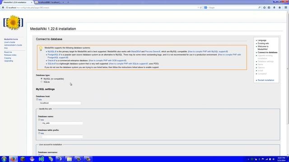Image resolution: width=289 pixels, height=162 pixels.
Task: Click the volume speaker icon in system tray
Action: click(274, 159)
